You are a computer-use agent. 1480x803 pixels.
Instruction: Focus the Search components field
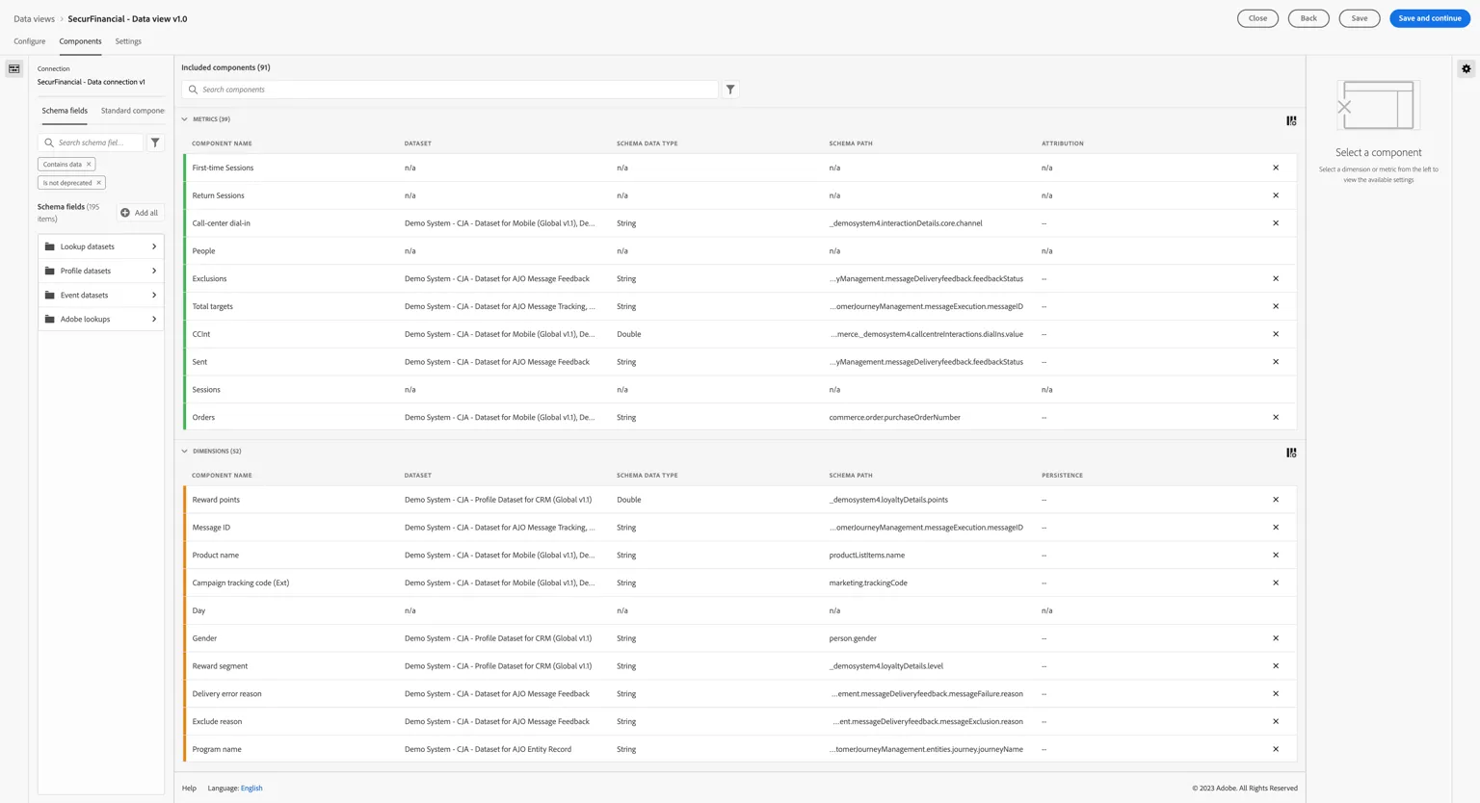(x=450, y=90)
